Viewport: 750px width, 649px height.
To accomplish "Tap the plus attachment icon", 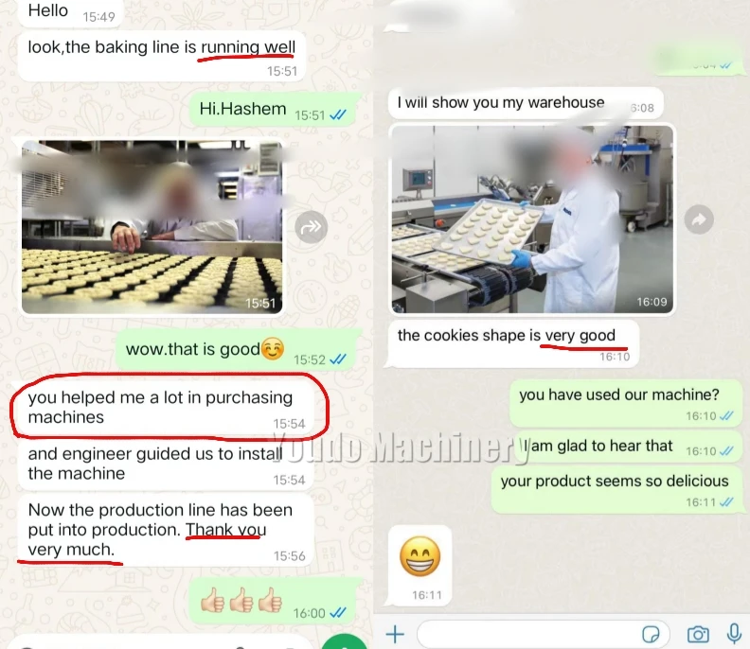I will pos(395,635).
